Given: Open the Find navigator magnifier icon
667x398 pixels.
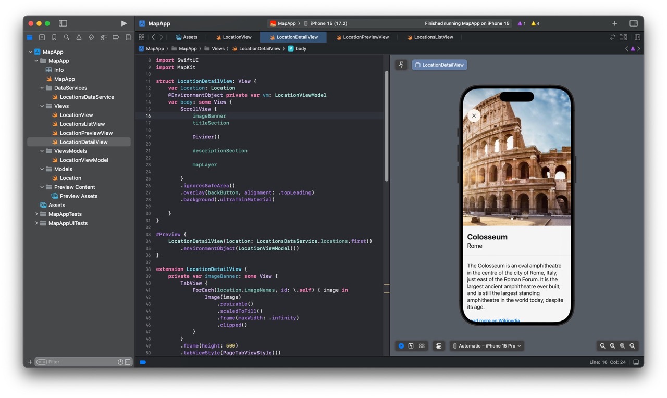Looking at the screenshot, I should pyautogui.click(x=66, y=37).
